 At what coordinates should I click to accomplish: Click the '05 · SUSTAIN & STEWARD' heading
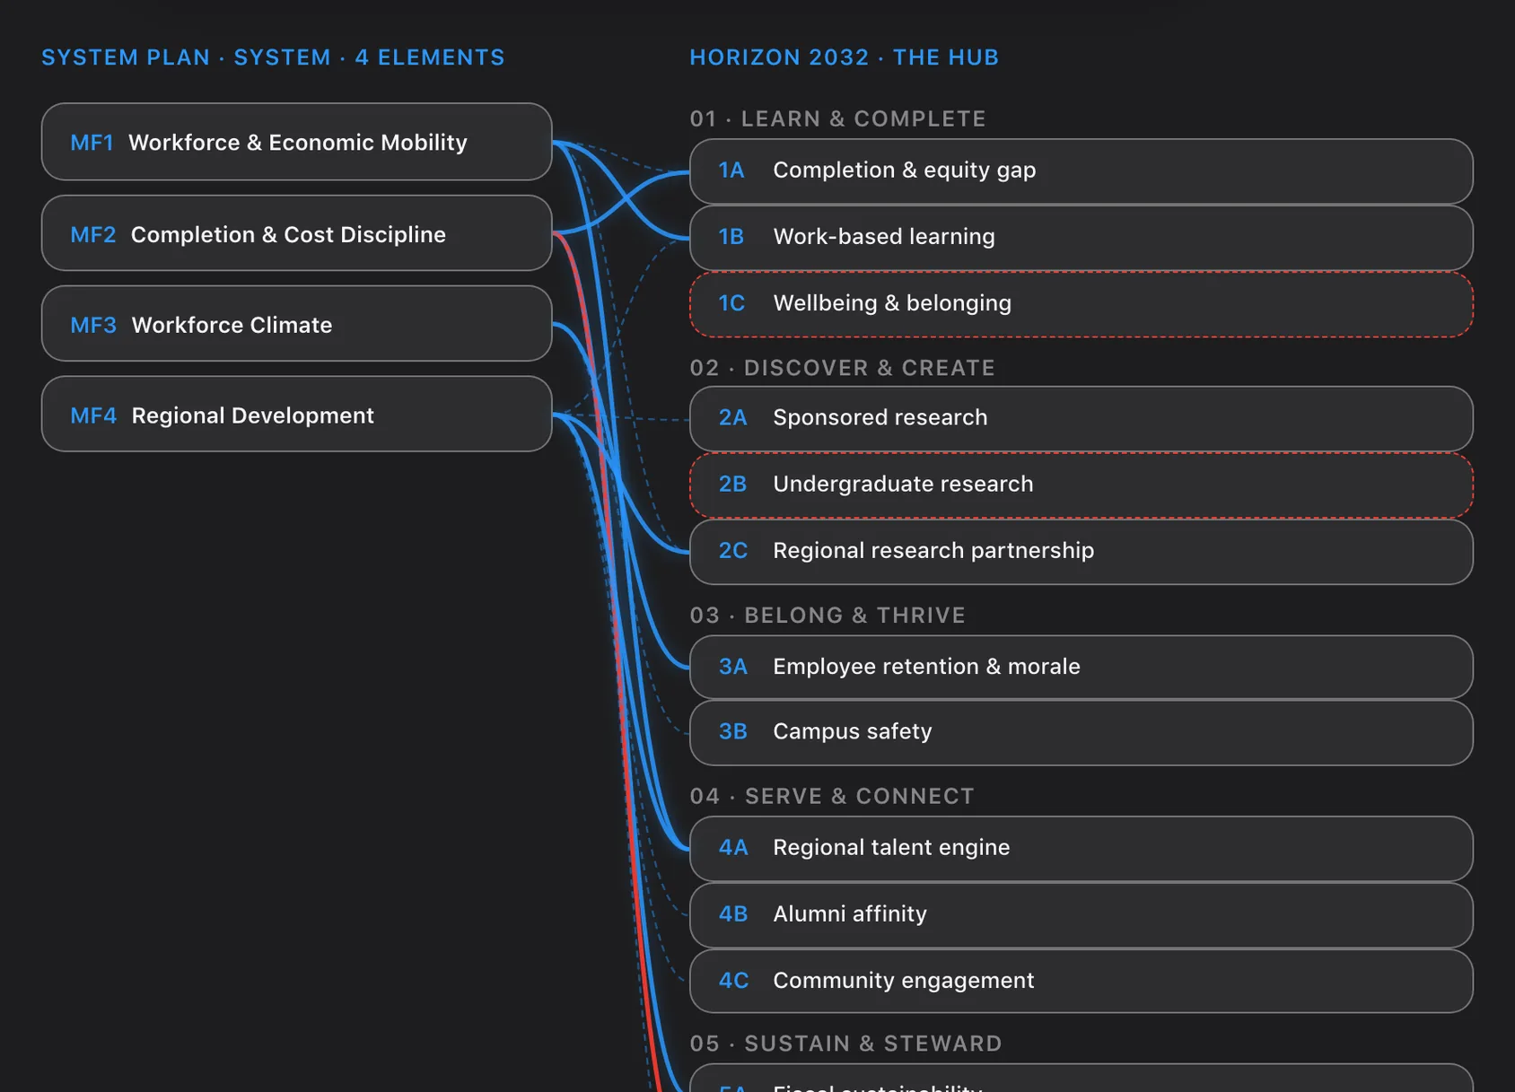(x=845, y=1044)
